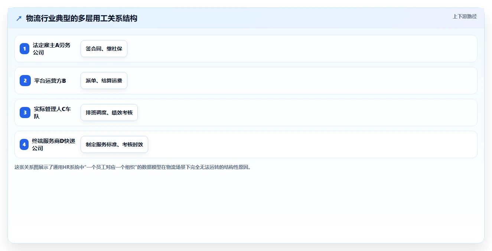Select the 派单、结算运费 tag

(104, 81)
